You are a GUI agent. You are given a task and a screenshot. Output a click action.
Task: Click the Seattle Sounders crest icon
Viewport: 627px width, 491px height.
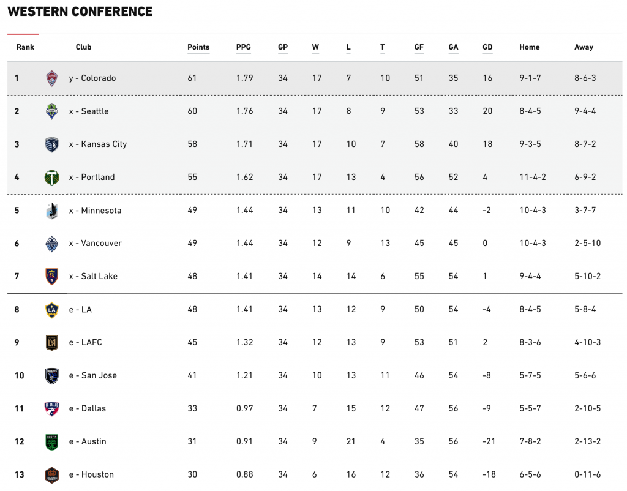click(x=51, y=111)
